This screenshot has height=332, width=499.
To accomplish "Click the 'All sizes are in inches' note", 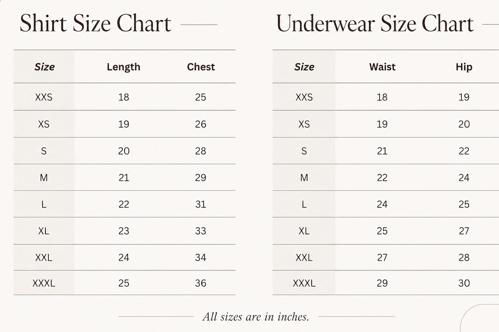I will click(256, 317).
